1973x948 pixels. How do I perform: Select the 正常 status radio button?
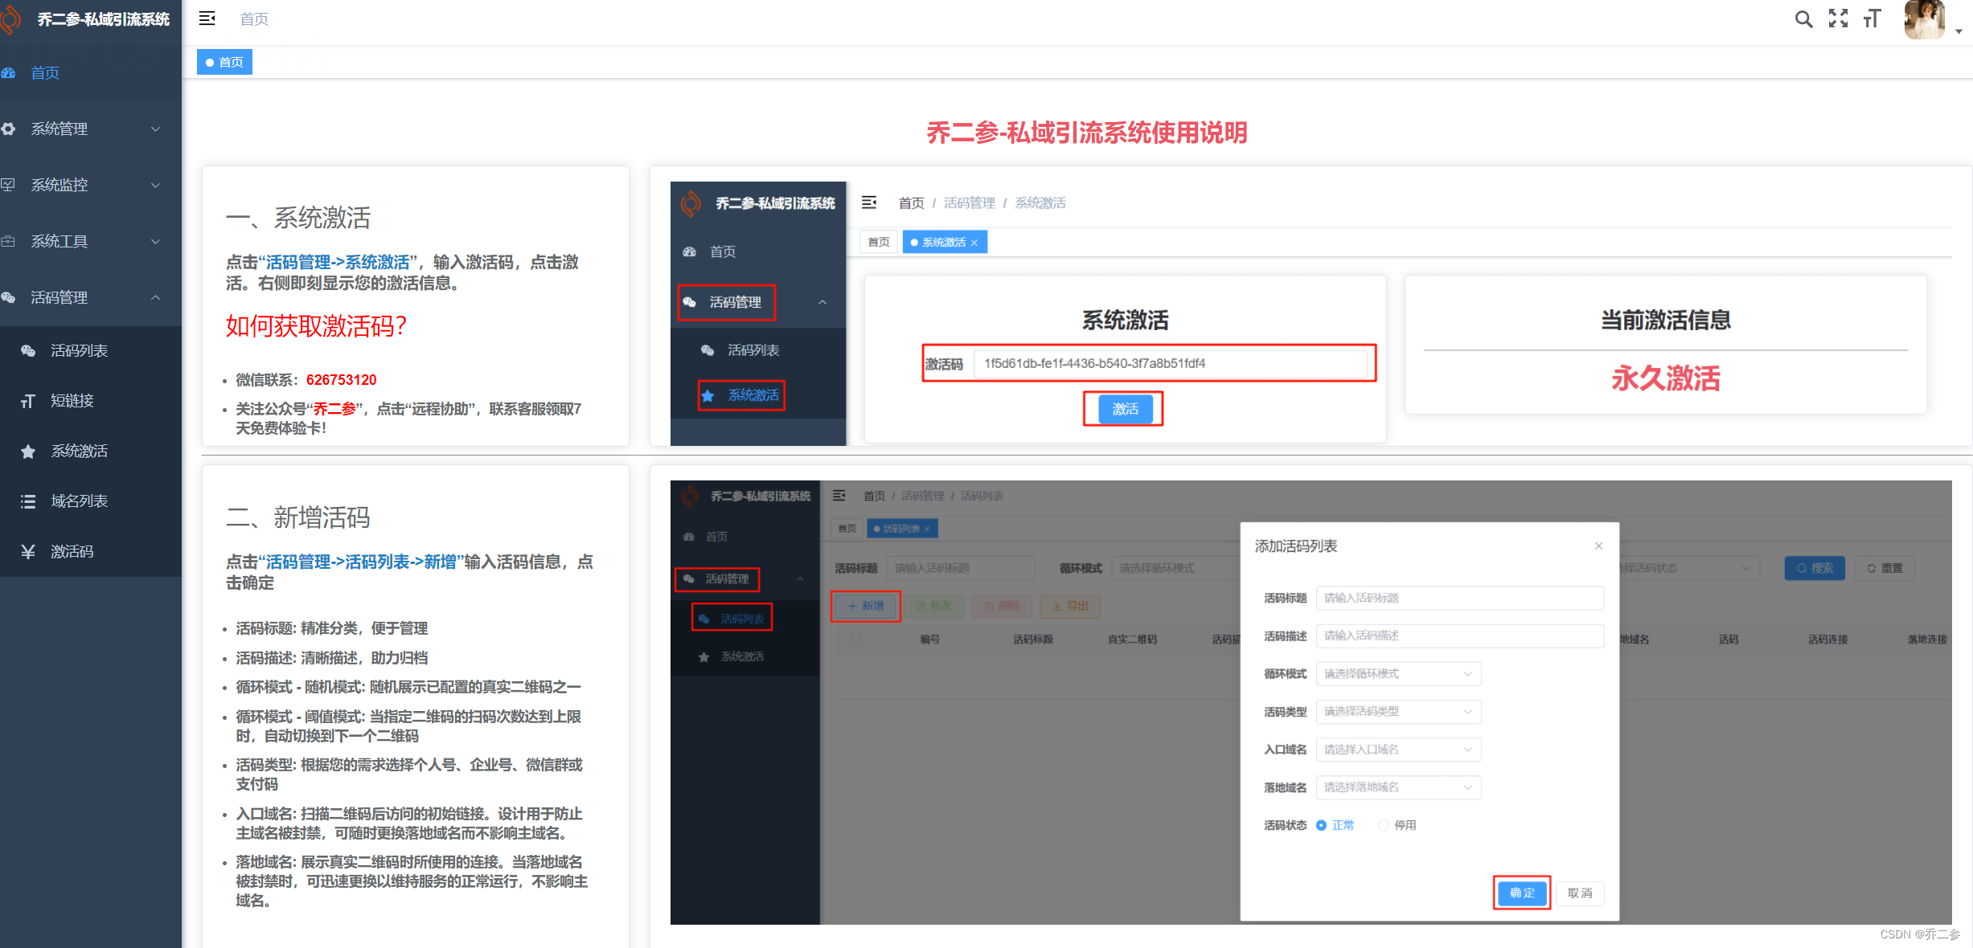click(x=1321, y=825)
